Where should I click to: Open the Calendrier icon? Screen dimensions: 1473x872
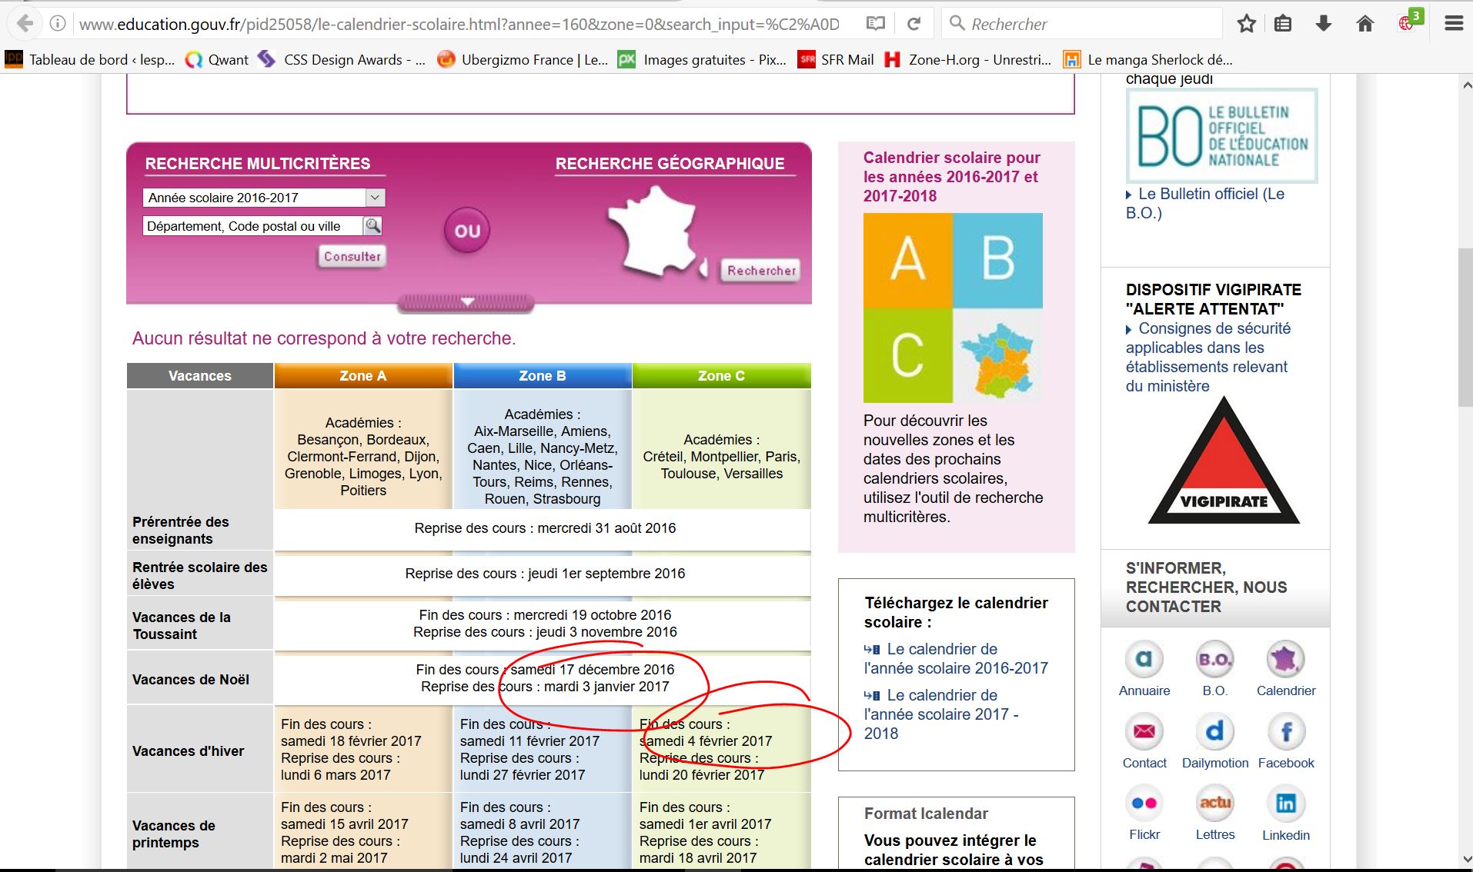point(1285,659)
